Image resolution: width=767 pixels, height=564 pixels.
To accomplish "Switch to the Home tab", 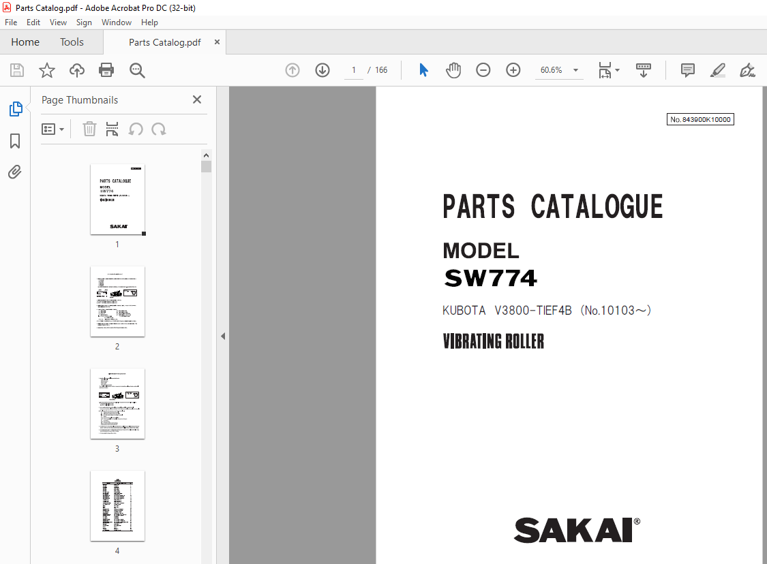I will pyautogui.click(x=25, y=42).
